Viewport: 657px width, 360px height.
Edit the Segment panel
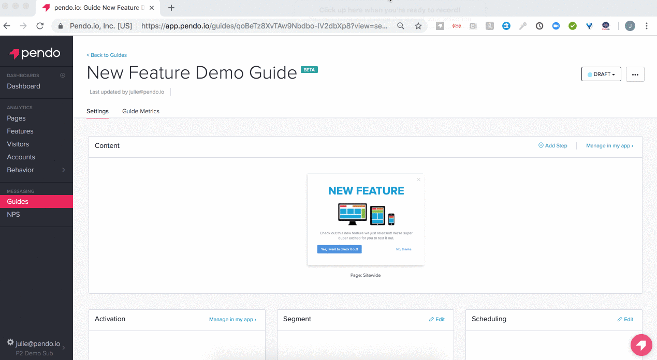pyautogui.click(x=437, y=320)
